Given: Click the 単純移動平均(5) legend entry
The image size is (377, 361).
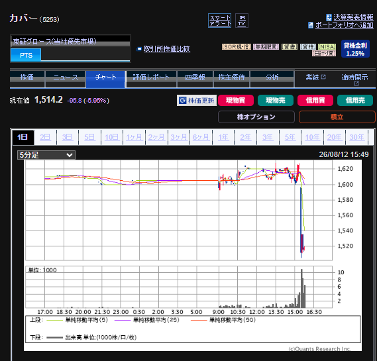Looking at the screenshot, I should point(78,320).
